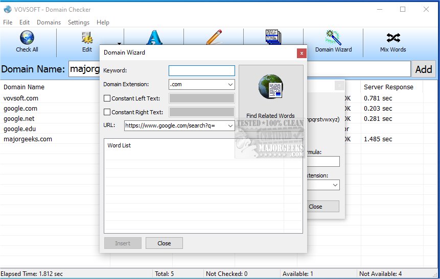This screenshot has width=440, height=279.
Task: Click the disabled Insert button
Action: [123, 243]
